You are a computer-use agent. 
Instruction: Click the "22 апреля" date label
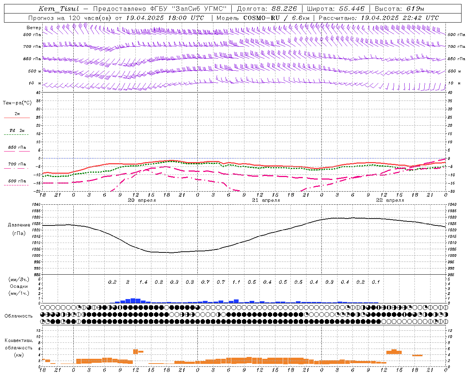(390, 200)
